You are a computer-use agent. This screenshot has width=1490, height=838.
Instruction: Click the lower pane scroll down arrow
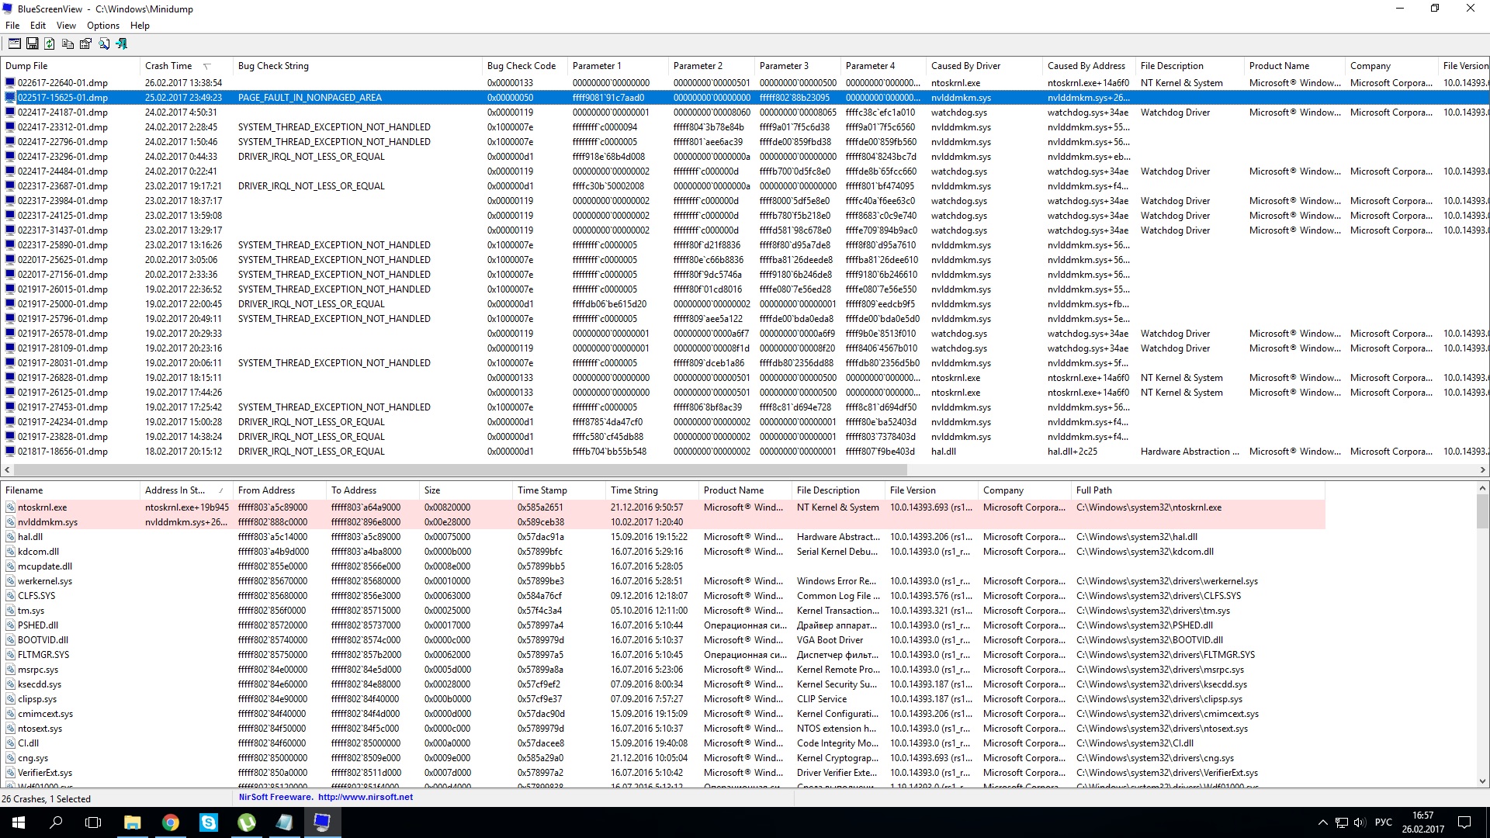click(x=1482, y=781)
